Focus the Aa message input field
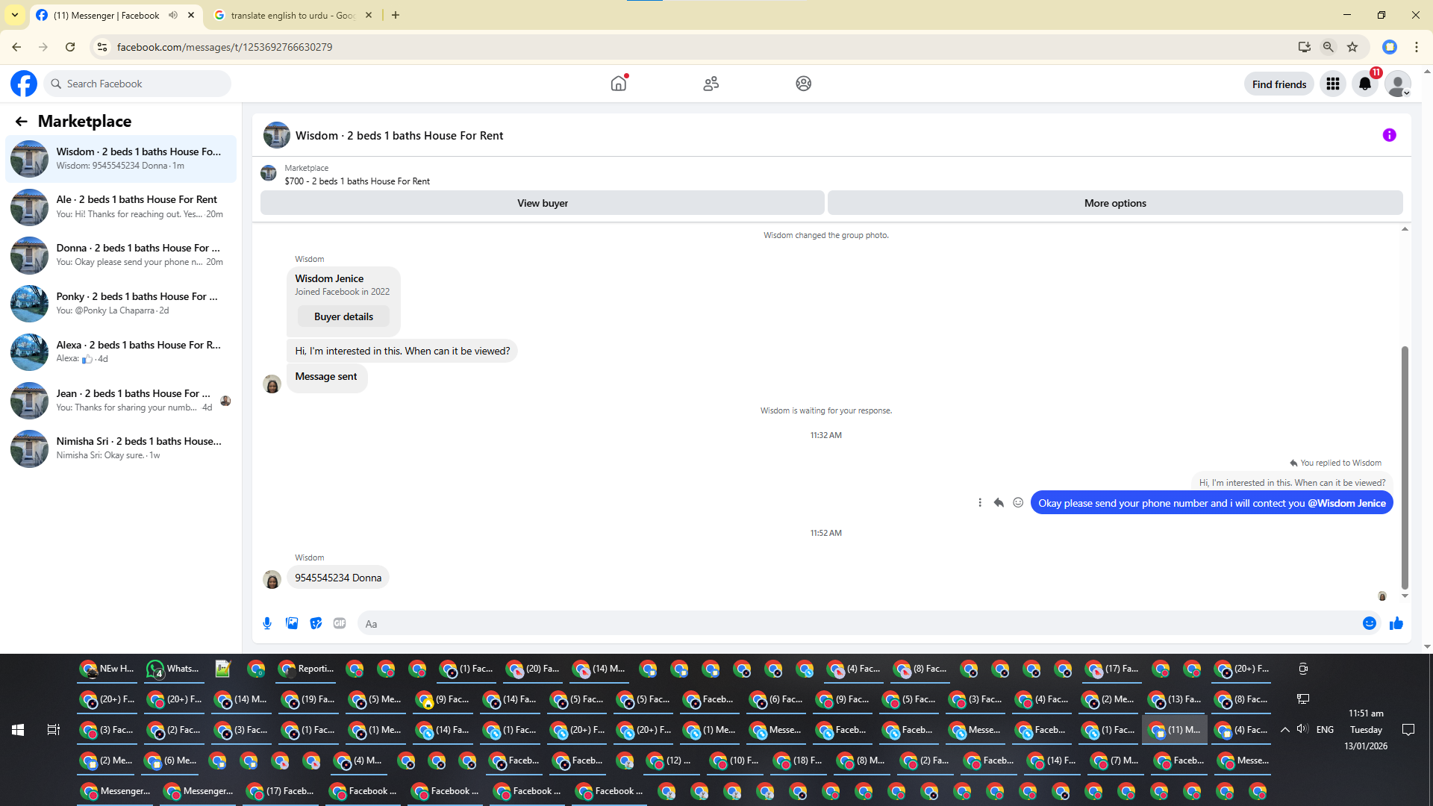 click(858, 624)
